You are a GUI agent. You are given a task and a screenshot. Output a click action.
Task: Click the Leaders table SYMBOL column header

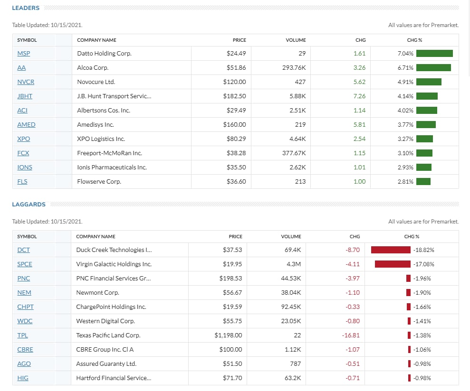click(27, 40)
